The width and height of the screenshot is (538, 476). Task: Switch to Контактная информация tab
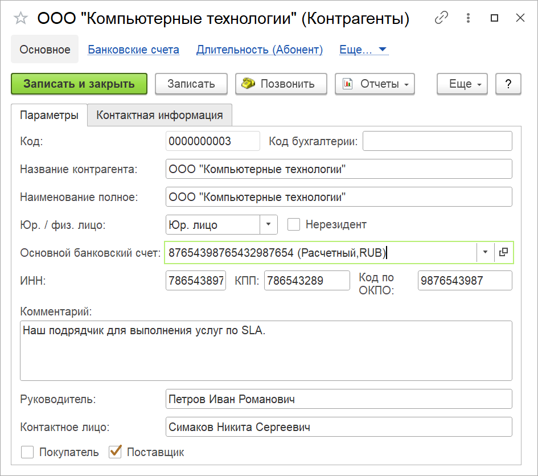coord(159,115)
